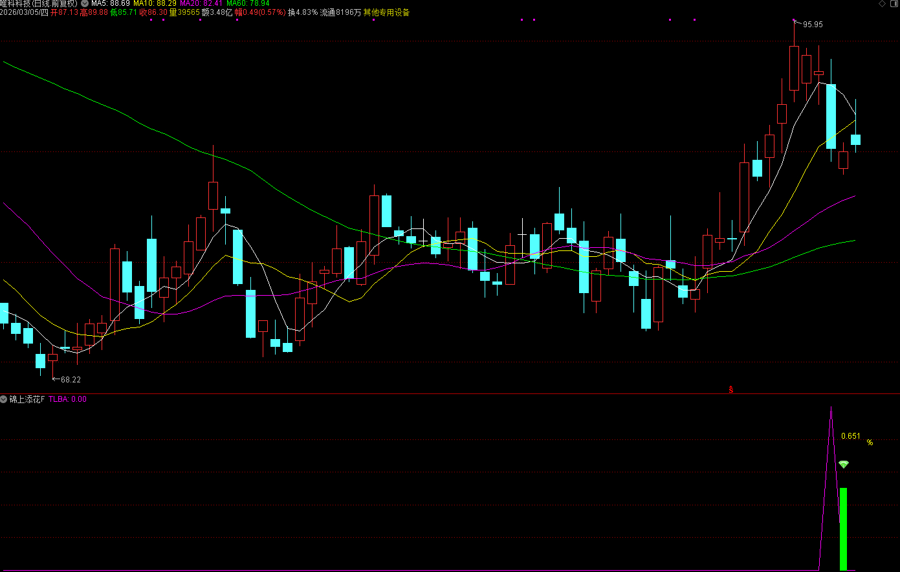The image size is (900, 572).
Task: Select the MA20 moving average label
Action: coord(201,4)
